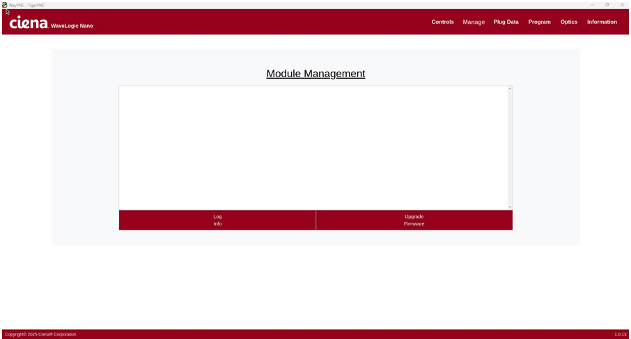
Task: Click the Log Info button
Action: (217, 220)
